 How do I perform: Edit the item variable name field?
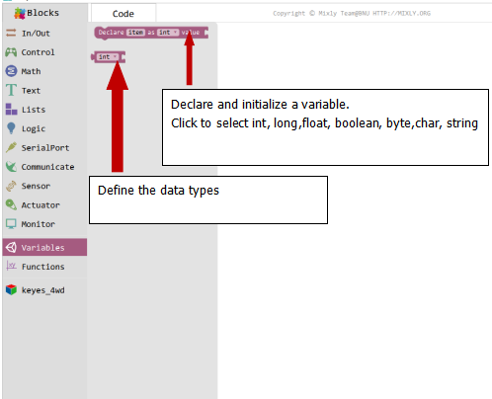coord(135,33)
